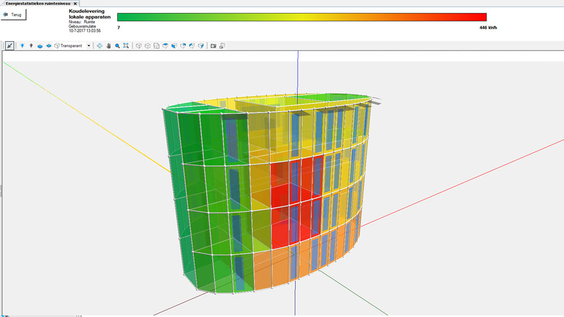The image size is (564, 317).
Task: Click the arrow select tool in toolbar
Action: (10, 46)
